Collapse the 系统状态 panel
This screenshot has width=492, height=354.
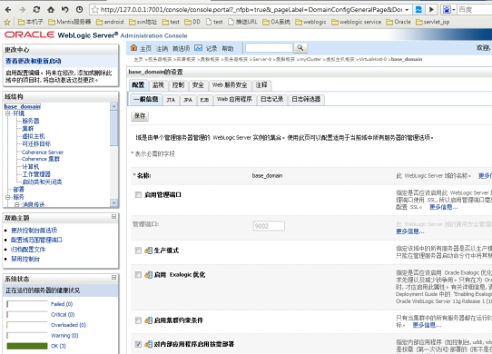click(113, 278)
